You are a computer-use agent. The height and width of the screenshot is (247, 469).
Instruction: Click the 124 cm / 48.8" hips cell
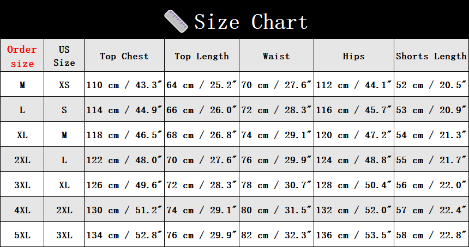(354, 160)
